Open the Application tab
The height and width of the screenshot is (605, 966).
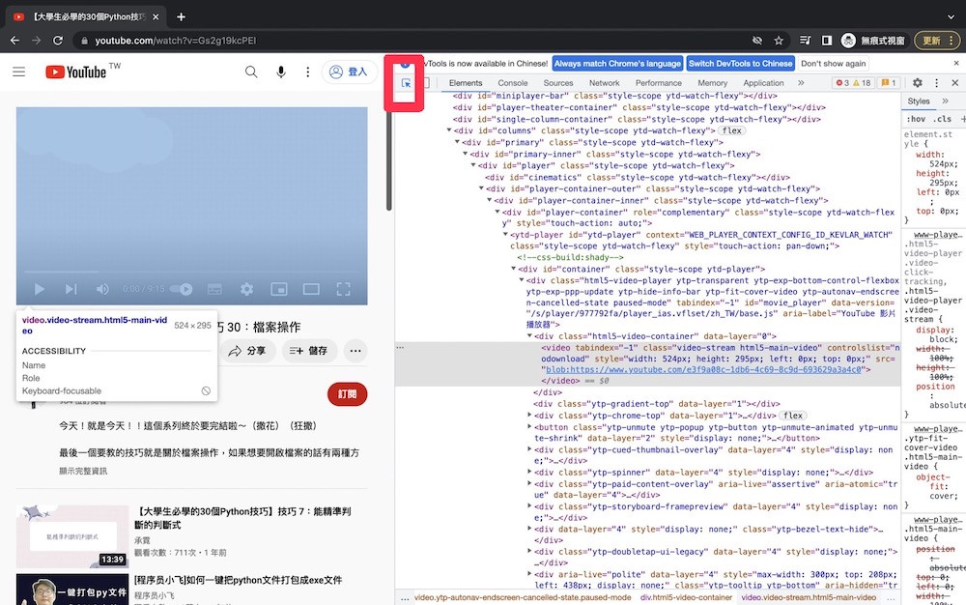click(763, 82)
